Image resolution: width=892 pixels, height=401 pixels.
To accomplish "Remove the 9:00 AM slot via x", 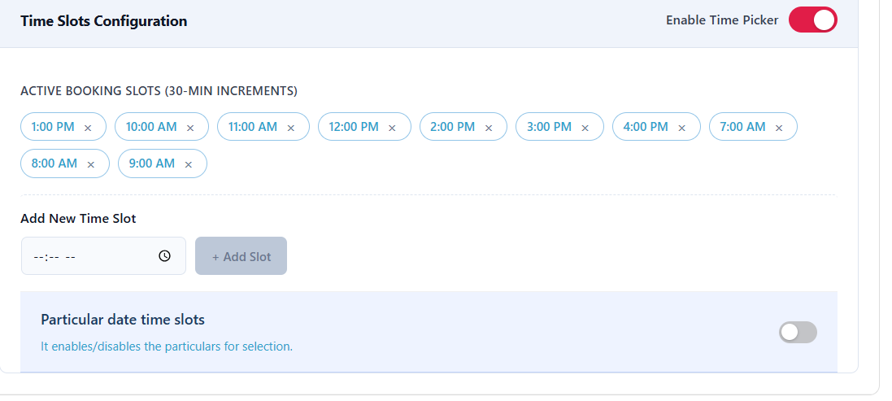I will 189,164.
